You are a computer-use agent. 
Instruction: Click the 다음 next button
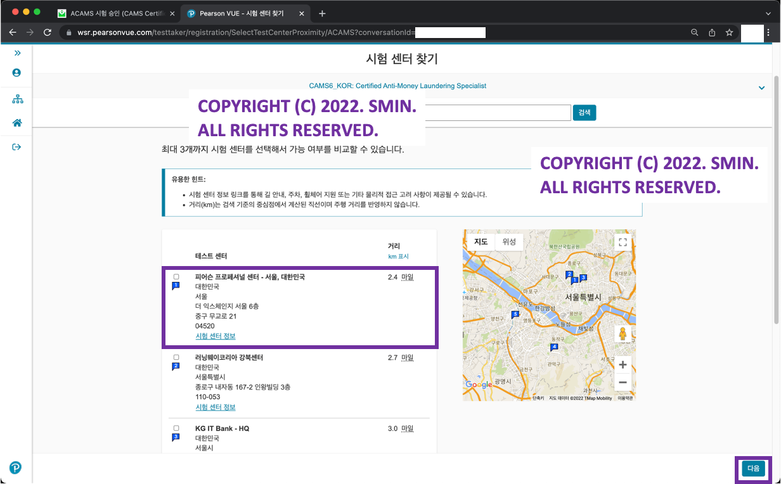pyautogui.click(x=753, y=469)
